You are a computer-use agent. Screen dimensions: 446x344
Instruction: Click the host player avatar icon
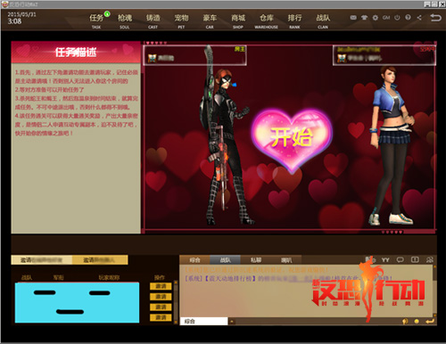point(153,58)
